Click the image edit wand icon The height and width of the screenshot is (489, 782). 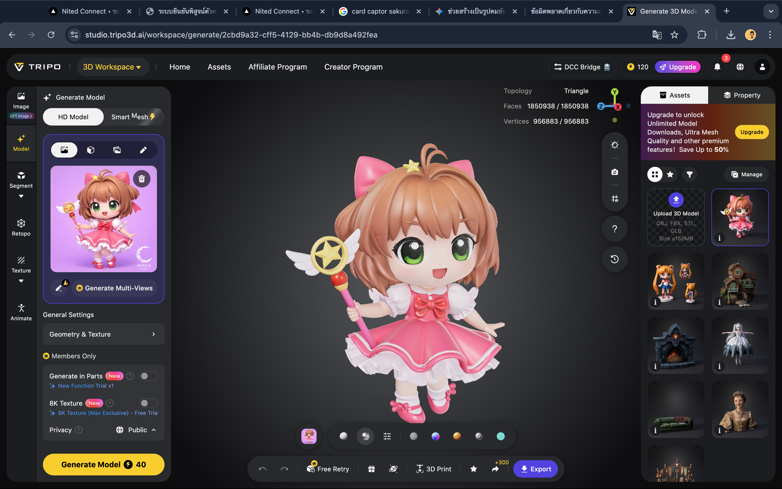click(59, 288)
